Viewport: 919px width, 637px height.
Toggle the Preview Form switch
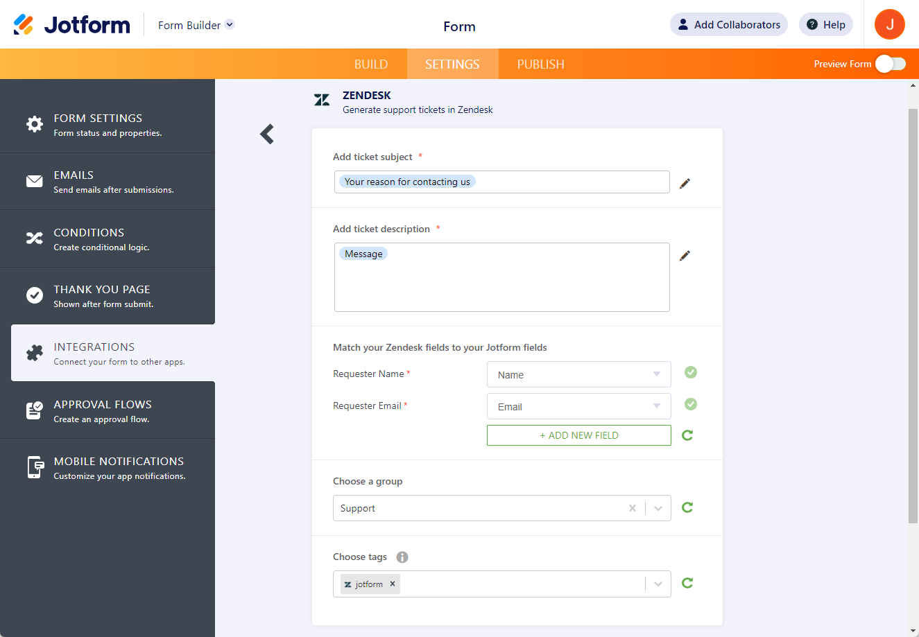pos(890,64)
